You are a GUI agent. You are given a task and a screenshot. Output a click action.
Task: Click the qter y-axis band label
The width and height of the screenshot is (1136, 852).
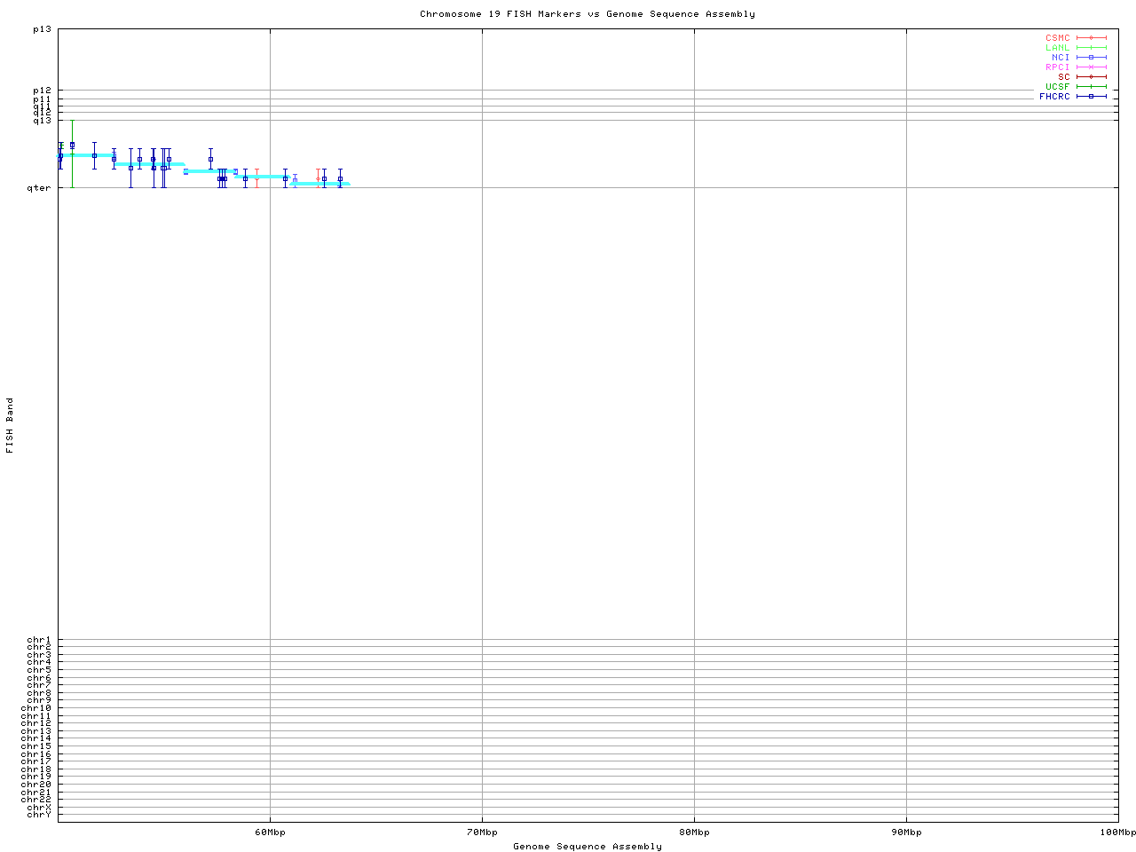(39, 188)
